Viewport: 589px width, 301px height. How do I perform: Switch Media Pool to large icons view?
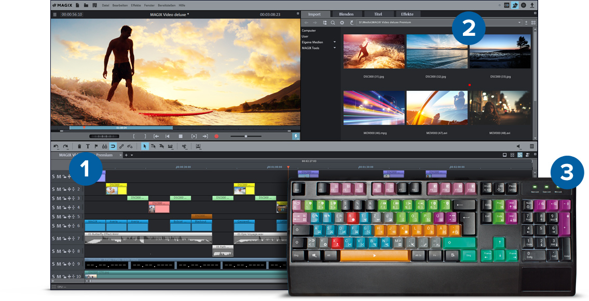(533, 22)
